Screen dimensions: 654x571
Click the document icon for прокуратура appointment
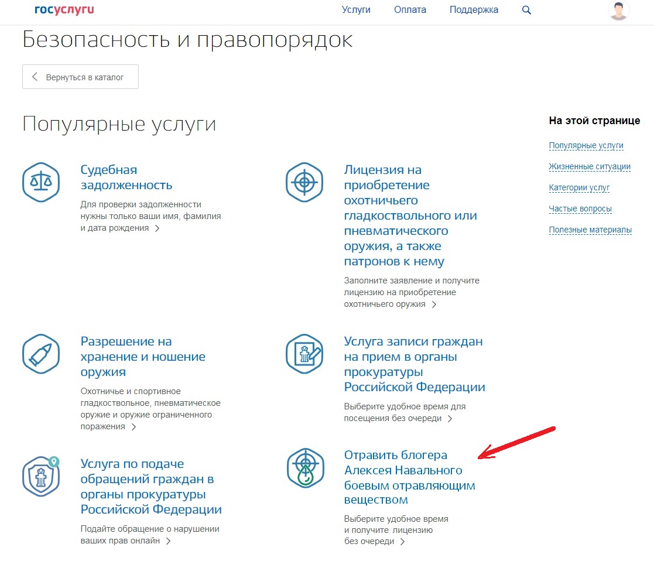(304, 353)
